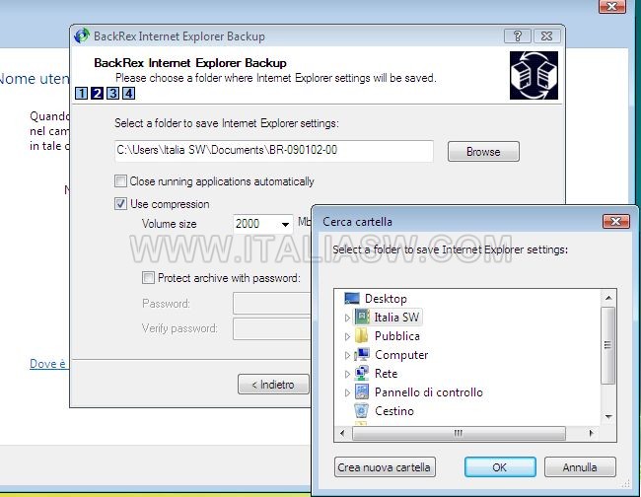The height and width of the screenshot is (497, 641).
Task: Uncheck Use compression option
Action: tap(120, 203)
